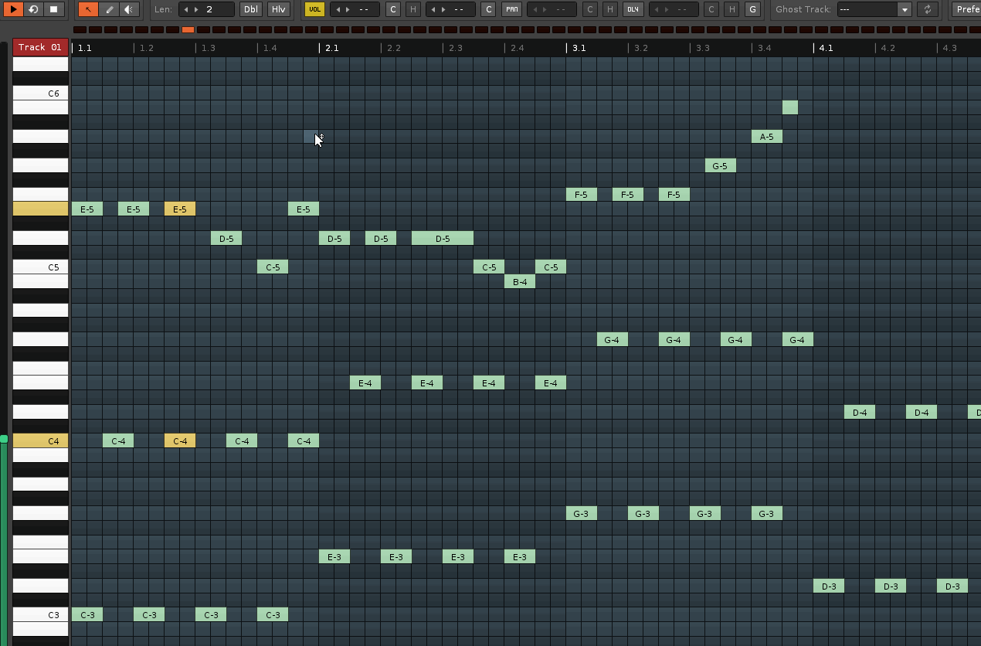Jump to timeline position 4.2
The height and width of the screenshot is (646, 981).
(888, 48)
